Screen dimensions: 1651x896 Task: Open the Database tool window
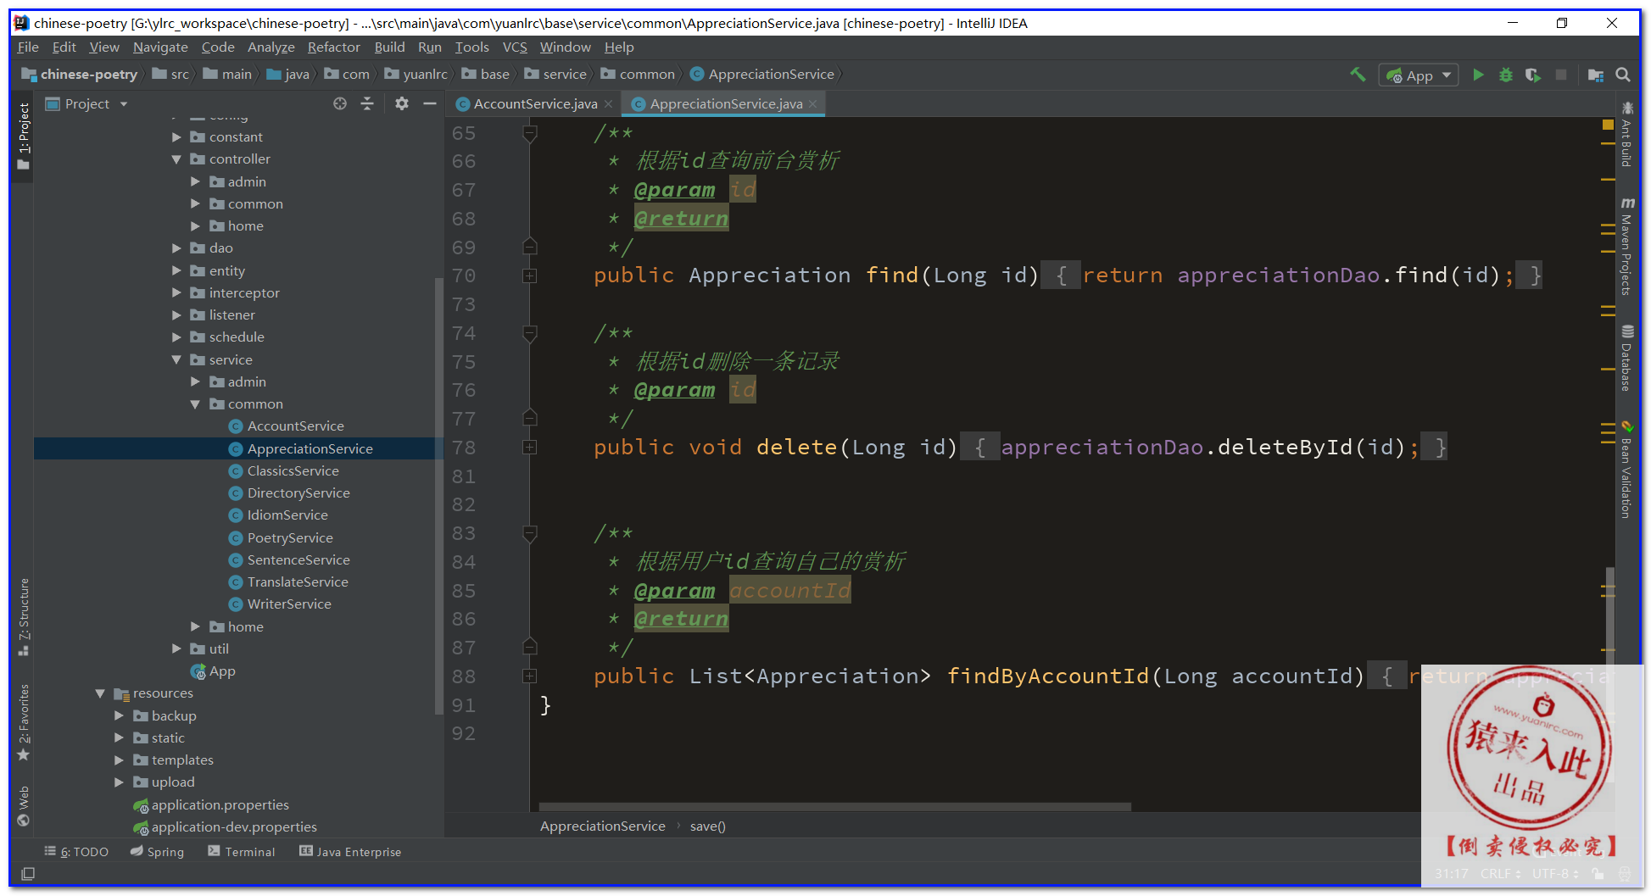point(1626,359)
